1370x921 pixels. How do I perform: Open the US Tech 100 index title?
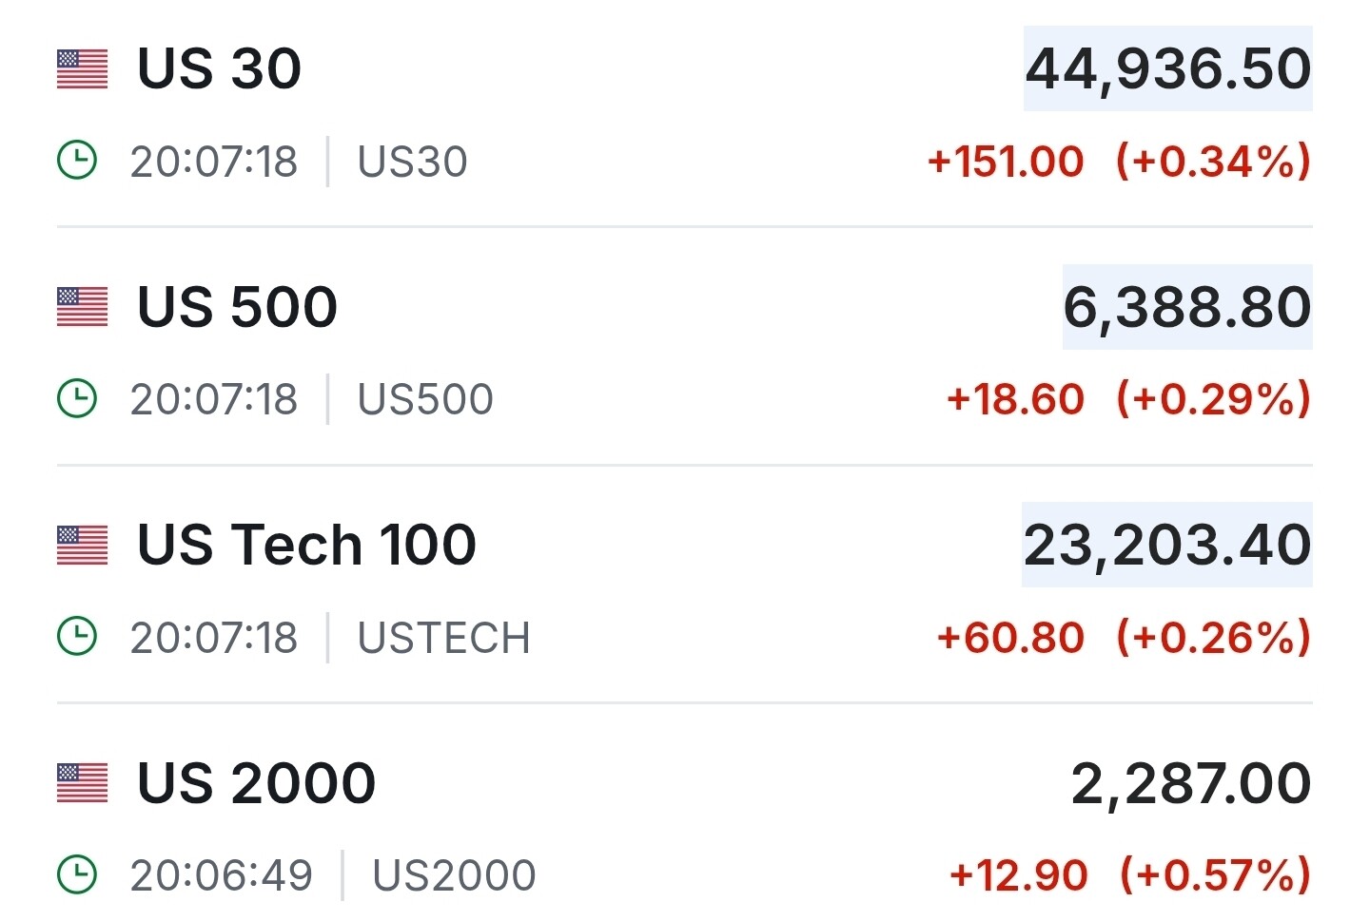(306, 545)
